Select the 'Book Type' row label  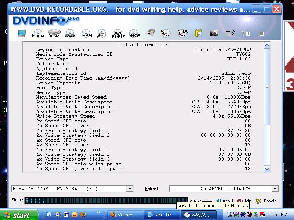coord(49,88)
